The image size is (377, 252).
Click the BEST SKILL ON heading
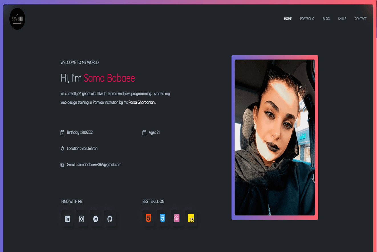coord(153,201)
